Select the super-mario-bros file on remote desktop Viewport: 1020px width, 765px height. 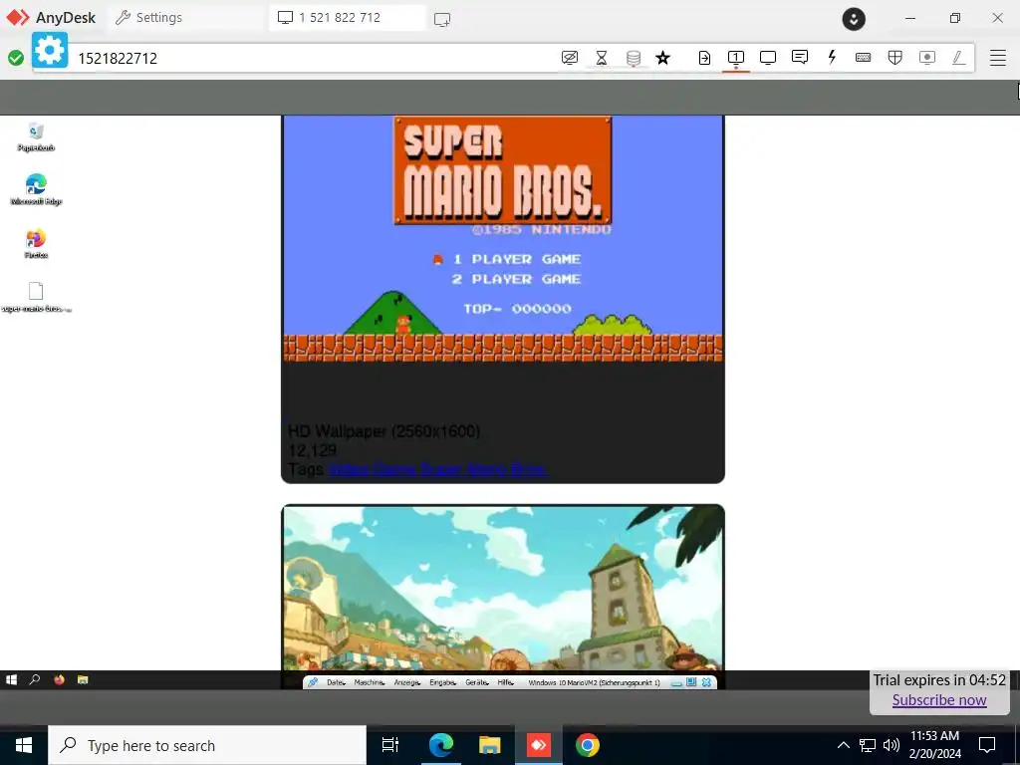coord(36,297)
